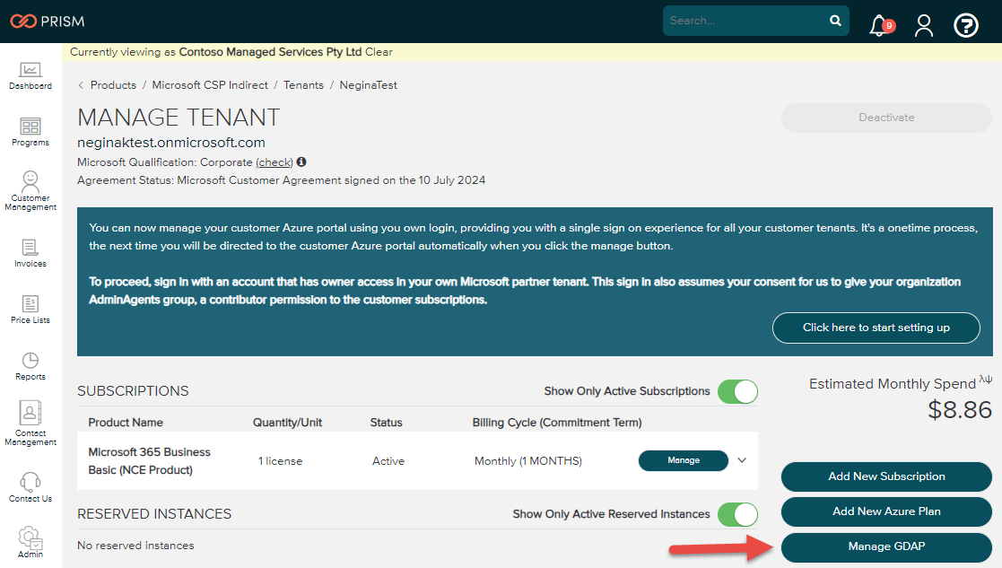The height and width of the screenshot is (568, 1002).
Task: Select the Programs sidebar icon
Action: (x=30, y=129)
